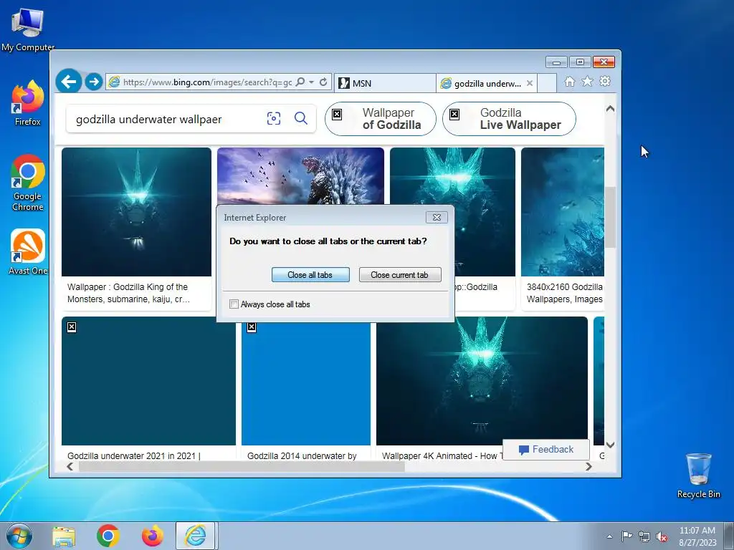
Task: Show hidden tray icons arrow
Action: coord(609,536)
